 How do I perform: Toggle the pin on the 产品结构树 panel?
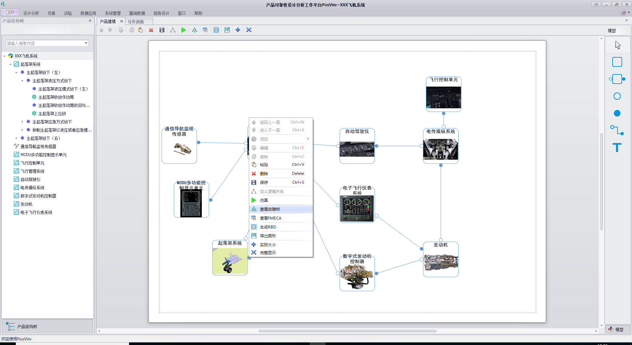[90, 20]
